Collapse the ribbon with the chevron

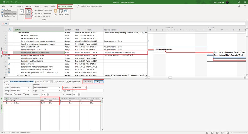(x=246, y=20)
